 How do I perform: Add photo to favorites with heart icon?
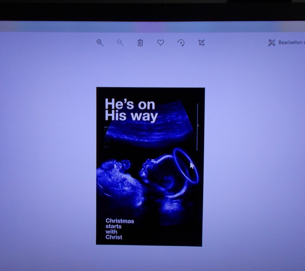tap(160, 43)
